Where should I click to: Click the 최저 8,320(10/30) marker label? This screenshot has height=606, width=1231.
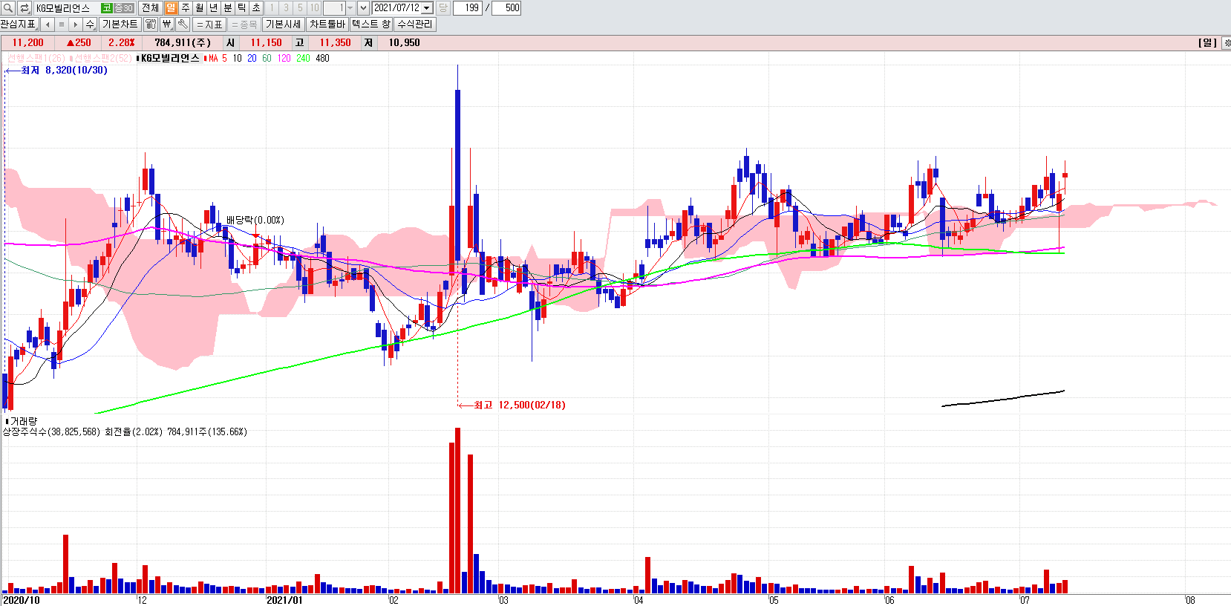tap(64, 70)
